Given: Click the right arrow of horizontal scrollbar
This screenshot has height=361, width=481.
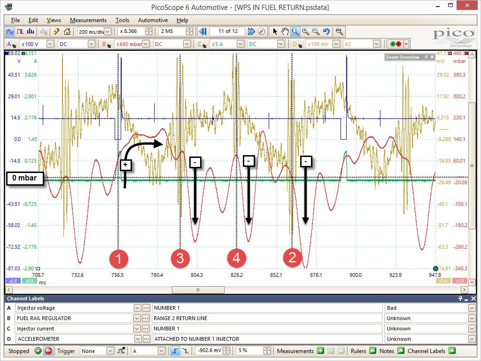Looking at the screenshot, I should tap(464, 290).
